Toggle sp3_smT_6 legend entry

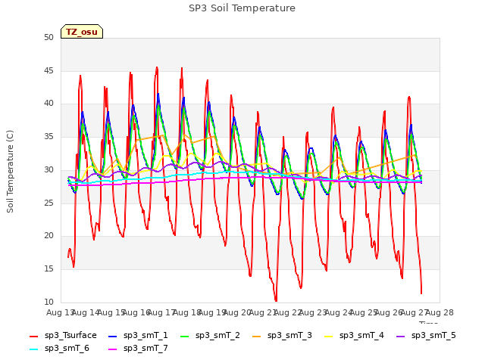click(x=59, y=349)
